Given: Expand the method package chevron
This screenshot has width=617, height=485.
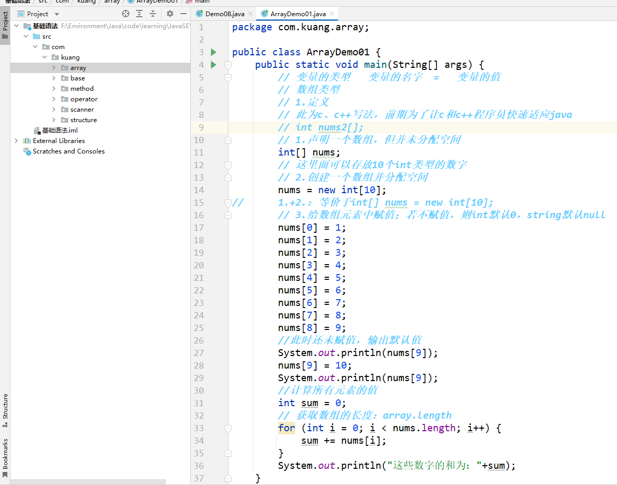Looking at the screenshot, I should click(54, 89).
